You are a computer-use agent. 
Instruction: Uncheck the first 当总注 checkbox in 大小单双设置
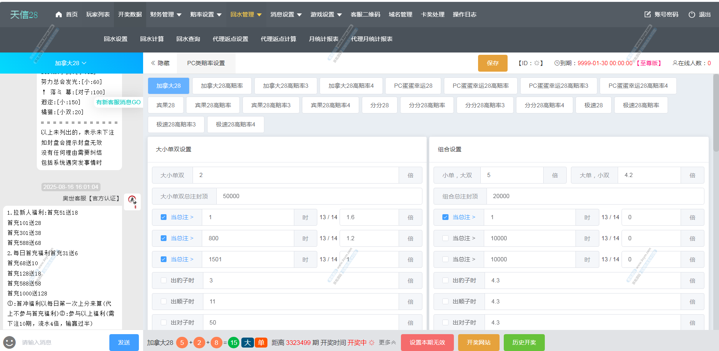163,217
